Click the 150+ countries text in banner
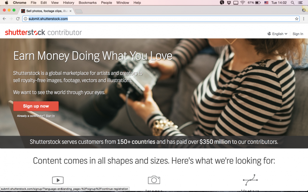Screen dimensions: 308x192 point(136,142)
